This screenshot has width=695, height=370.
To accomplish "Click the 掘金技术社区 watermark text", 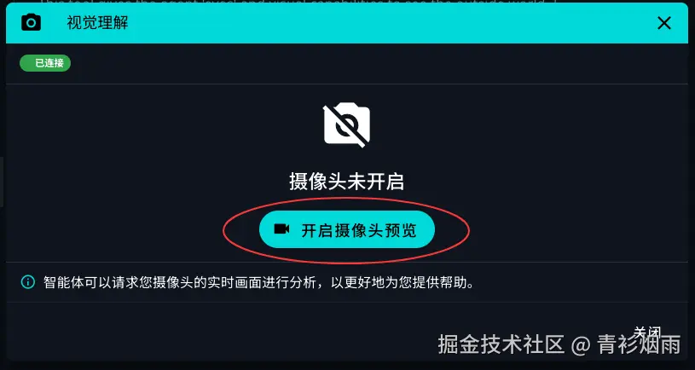I will point(501,344).
